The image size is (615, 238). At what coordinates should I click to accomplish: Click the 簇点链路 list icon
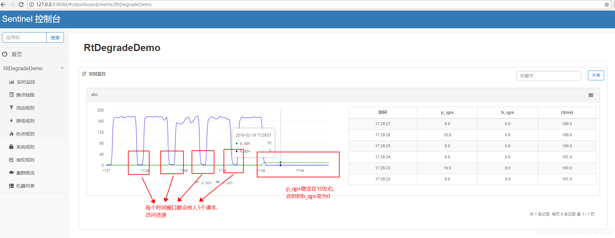(x=11, y=95)
